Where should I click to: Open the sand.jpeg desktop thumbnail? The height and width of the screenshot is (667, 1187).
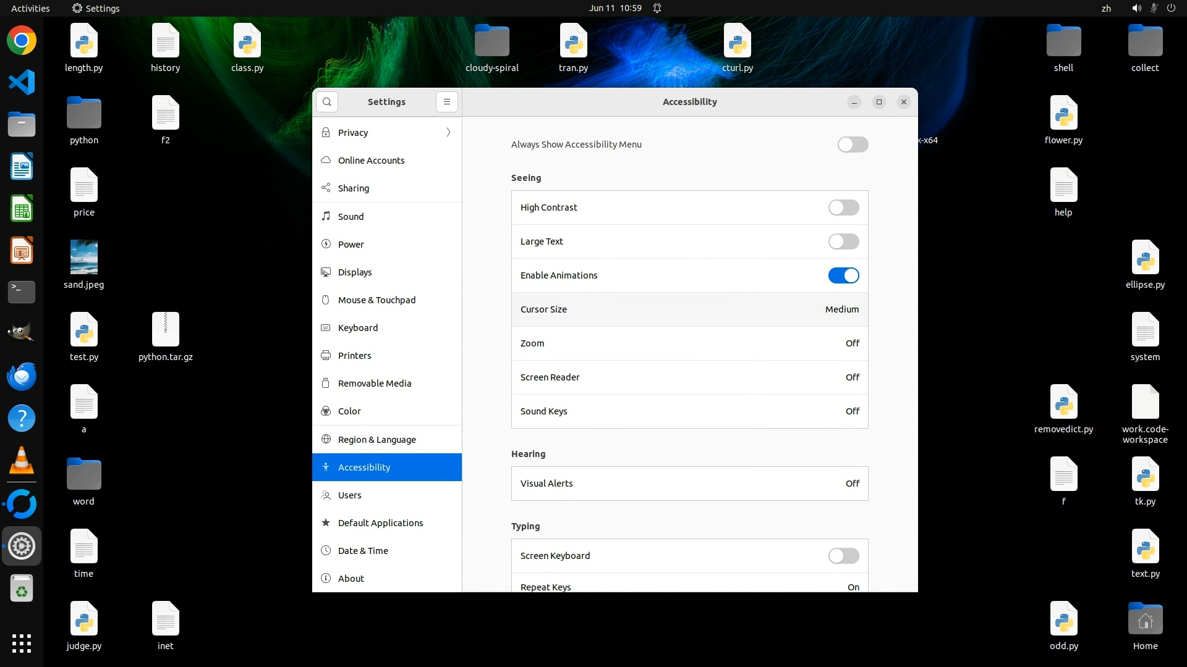pos(83,257)
